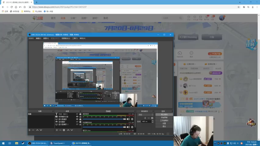The height and width of the screenshot is (146, 260).
Task: Remove the selected source with the minus icon
Action: click(60, 130)
